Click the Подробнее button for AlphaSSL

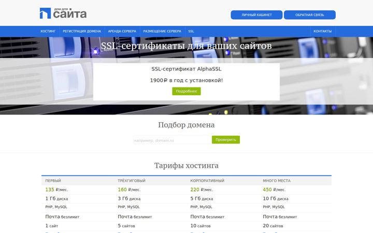pos(187,91)
